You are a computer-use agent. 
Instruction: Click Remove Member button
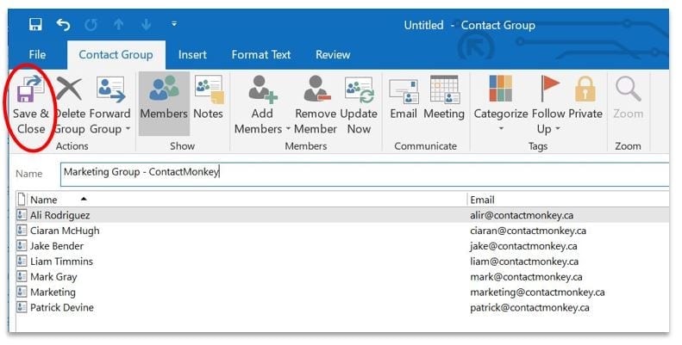pyautogui.click(x=316, y=106)
